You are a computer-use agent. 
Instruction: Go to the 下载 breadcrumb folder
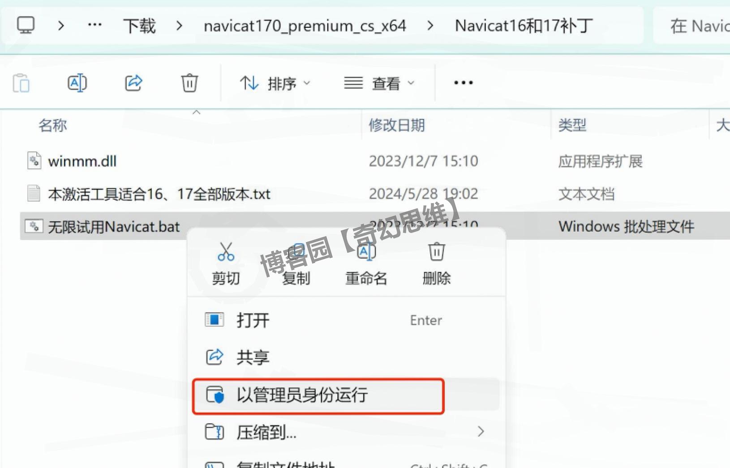coord(139,26)
